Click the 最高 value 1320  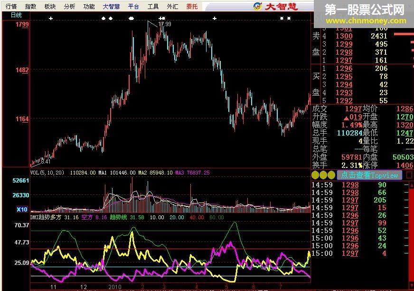405,125
